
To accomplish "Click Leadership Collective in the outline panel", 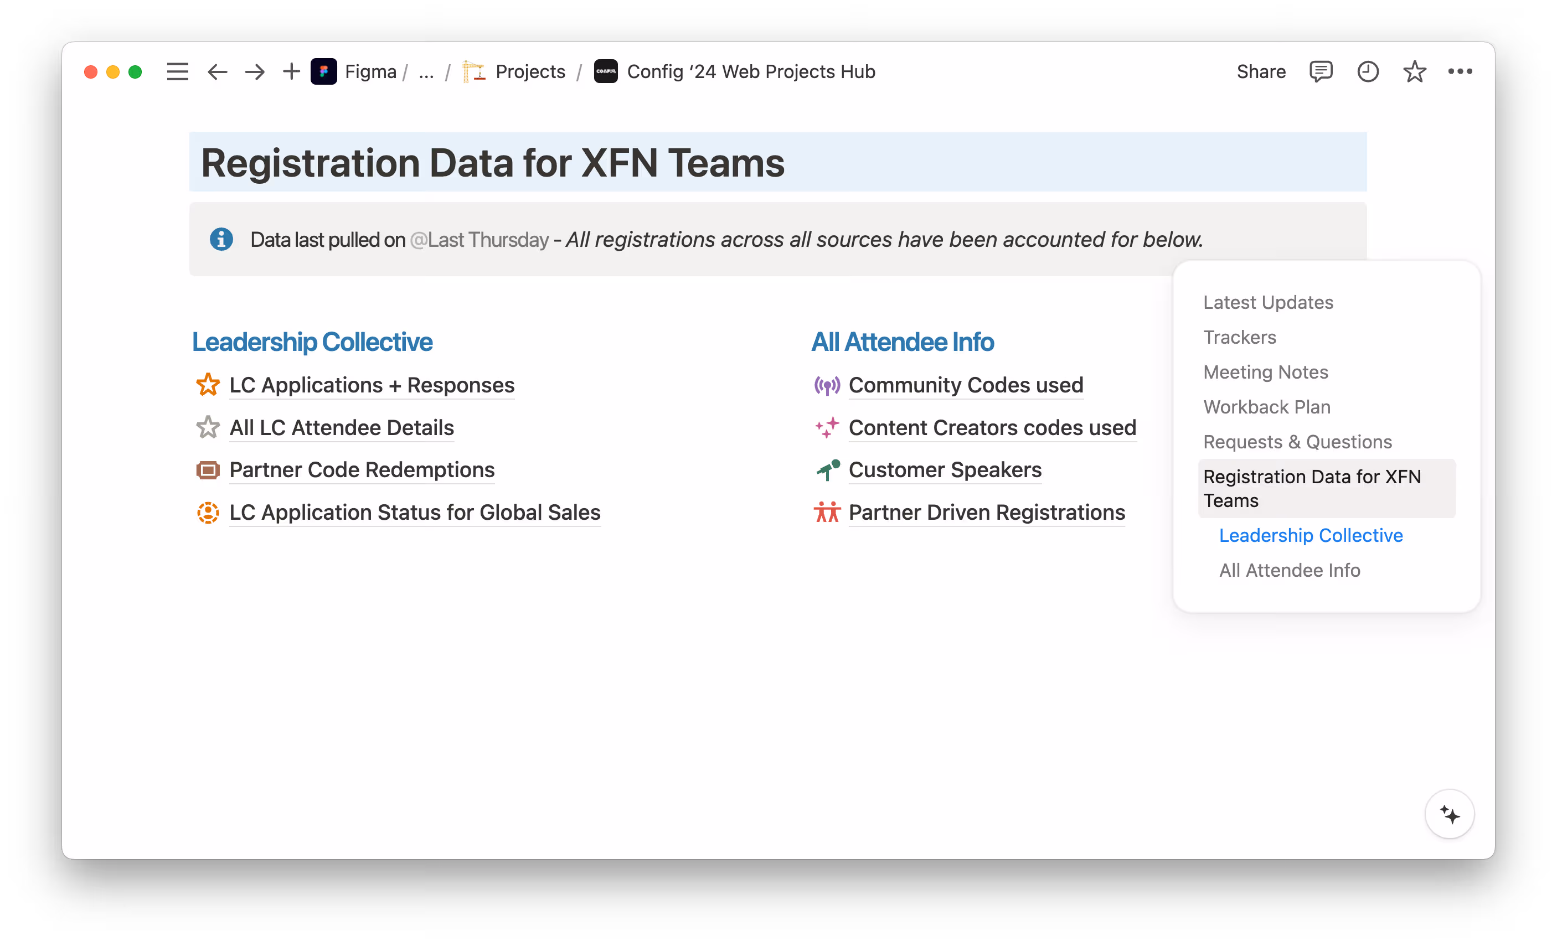I will pos(1311,535).
